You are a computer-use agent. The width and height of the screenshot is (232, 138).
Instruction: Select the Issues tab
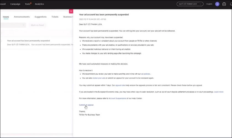[6, 17]
